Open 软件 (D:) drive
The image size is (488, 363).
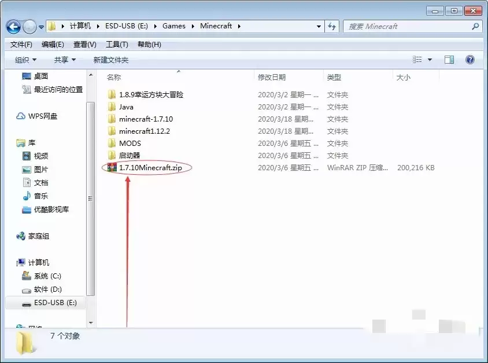click(47, 289)
